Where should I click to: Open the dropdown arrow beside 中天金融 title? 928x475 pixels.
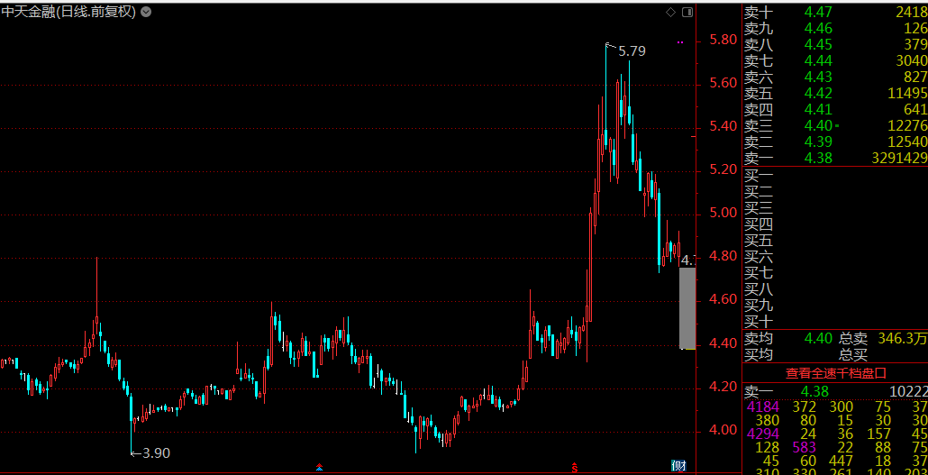pyautogui.click(x=146, y=13)
